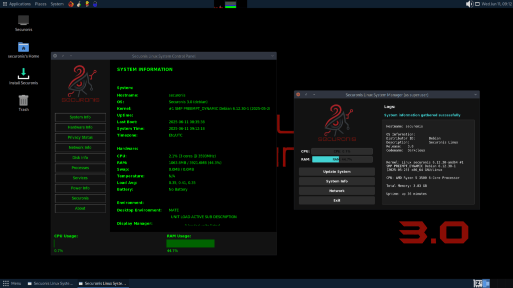Click the Securonis logo in System Manager
Image resolution: width=513 pixels, height=288 pixels.
[337, 123]
